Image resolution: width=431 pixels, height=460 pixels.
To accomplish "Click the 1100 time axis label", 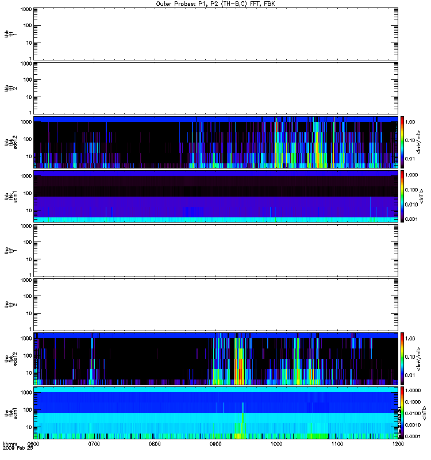I will [x=337, y=444].
